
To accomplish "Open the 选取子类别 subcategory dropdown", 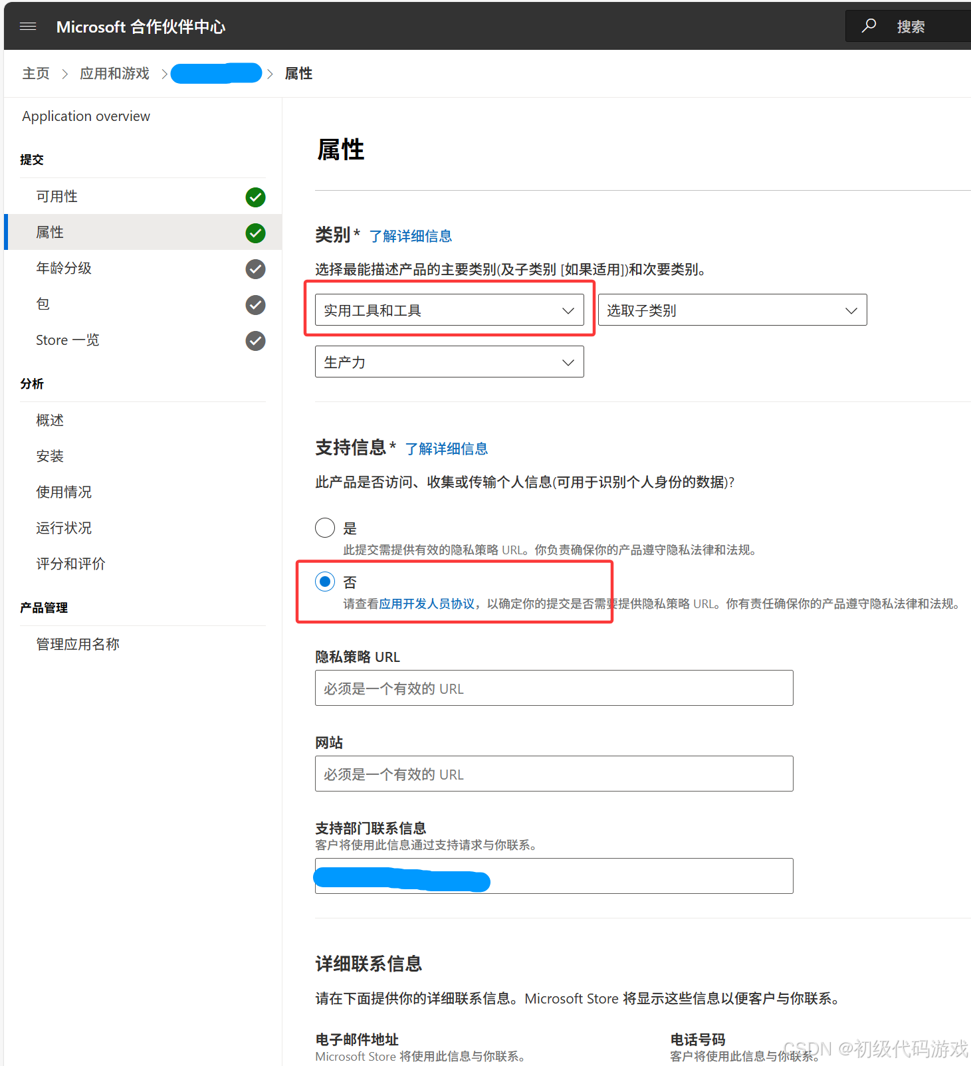I will (x=732, y=310).
